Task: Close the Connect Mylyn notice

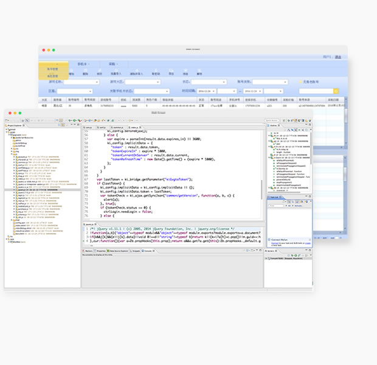Action: 310,240
